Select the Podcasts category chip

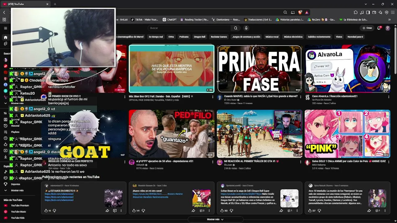(x=184, y=37)
